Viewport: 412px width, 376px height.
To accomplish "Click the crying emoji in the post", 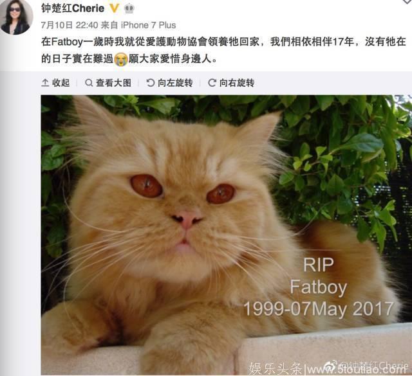I will pos(121,59).
